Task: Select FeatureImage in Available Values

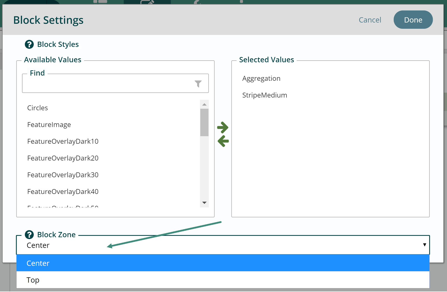Action: pyautogui.click(x=49, y=125)
